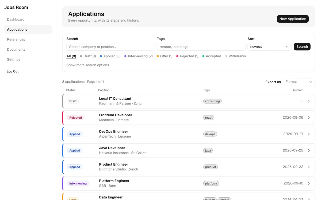The width and height of the screenshot is (321, 200).
Task: Click Brightline Studio · Zurich text
Action: (119, 169)
